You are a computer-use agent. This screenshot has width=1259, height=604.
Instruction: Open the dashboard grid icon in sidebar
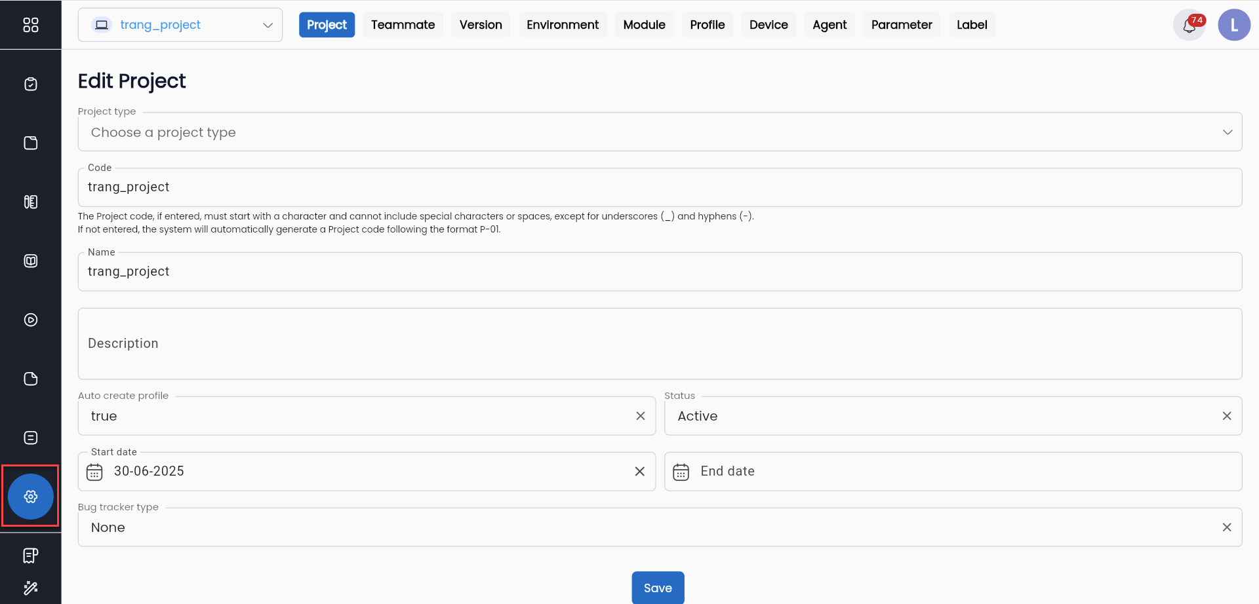coord(30,25)
